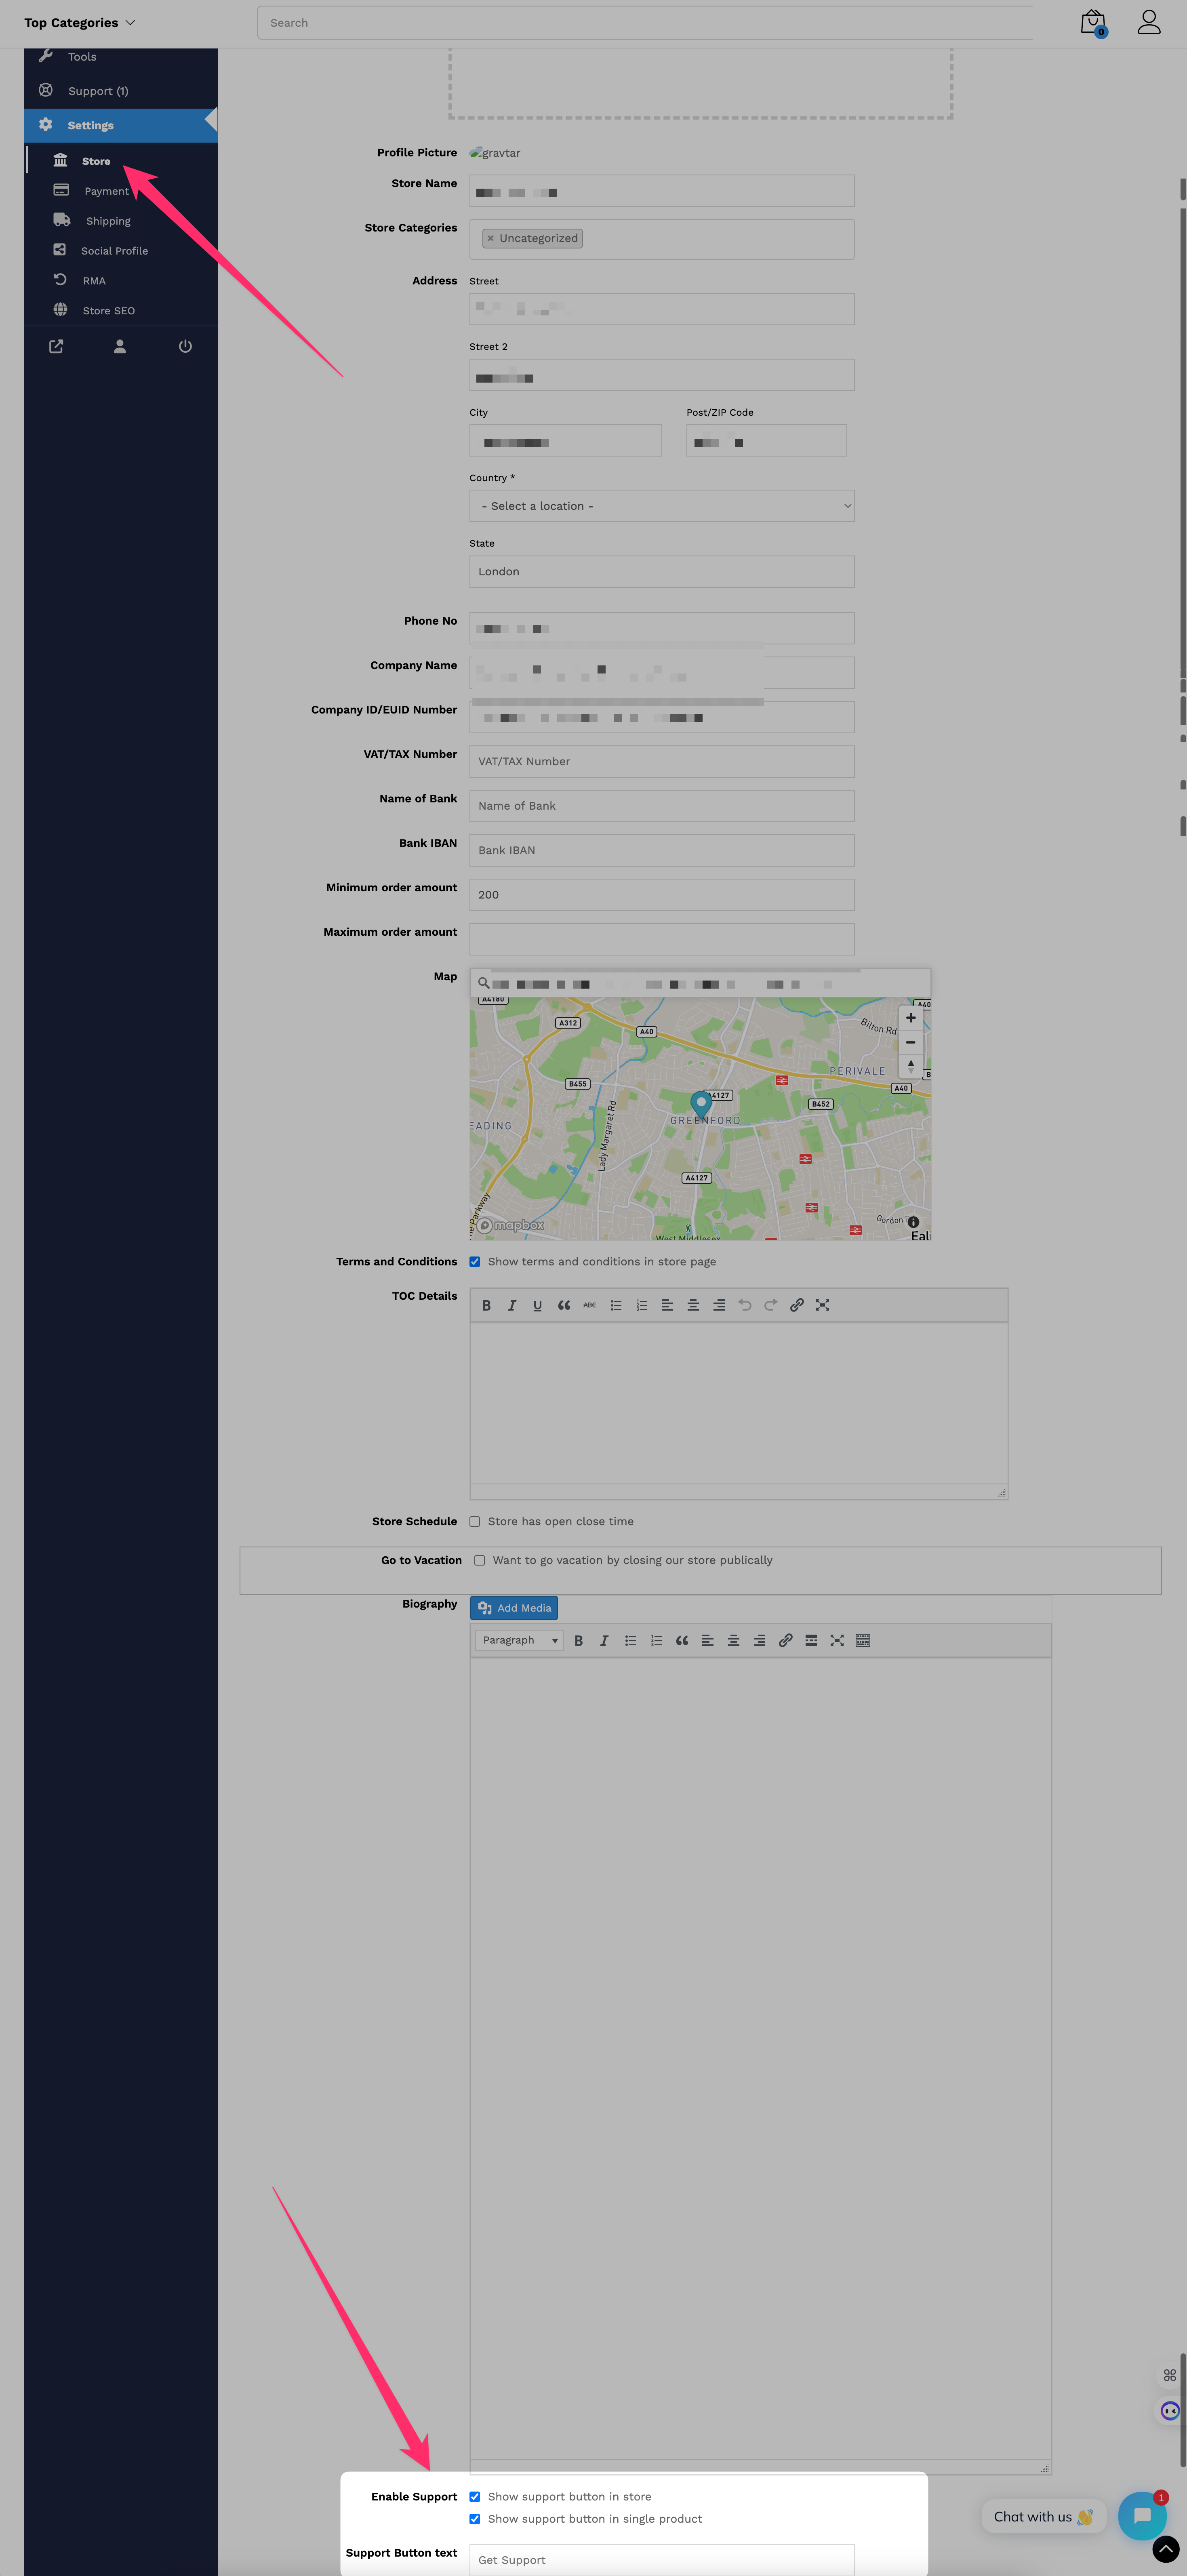Click the log out power icon
This screenshot has height=2576, width=1187.
click(x=185, y=346)
